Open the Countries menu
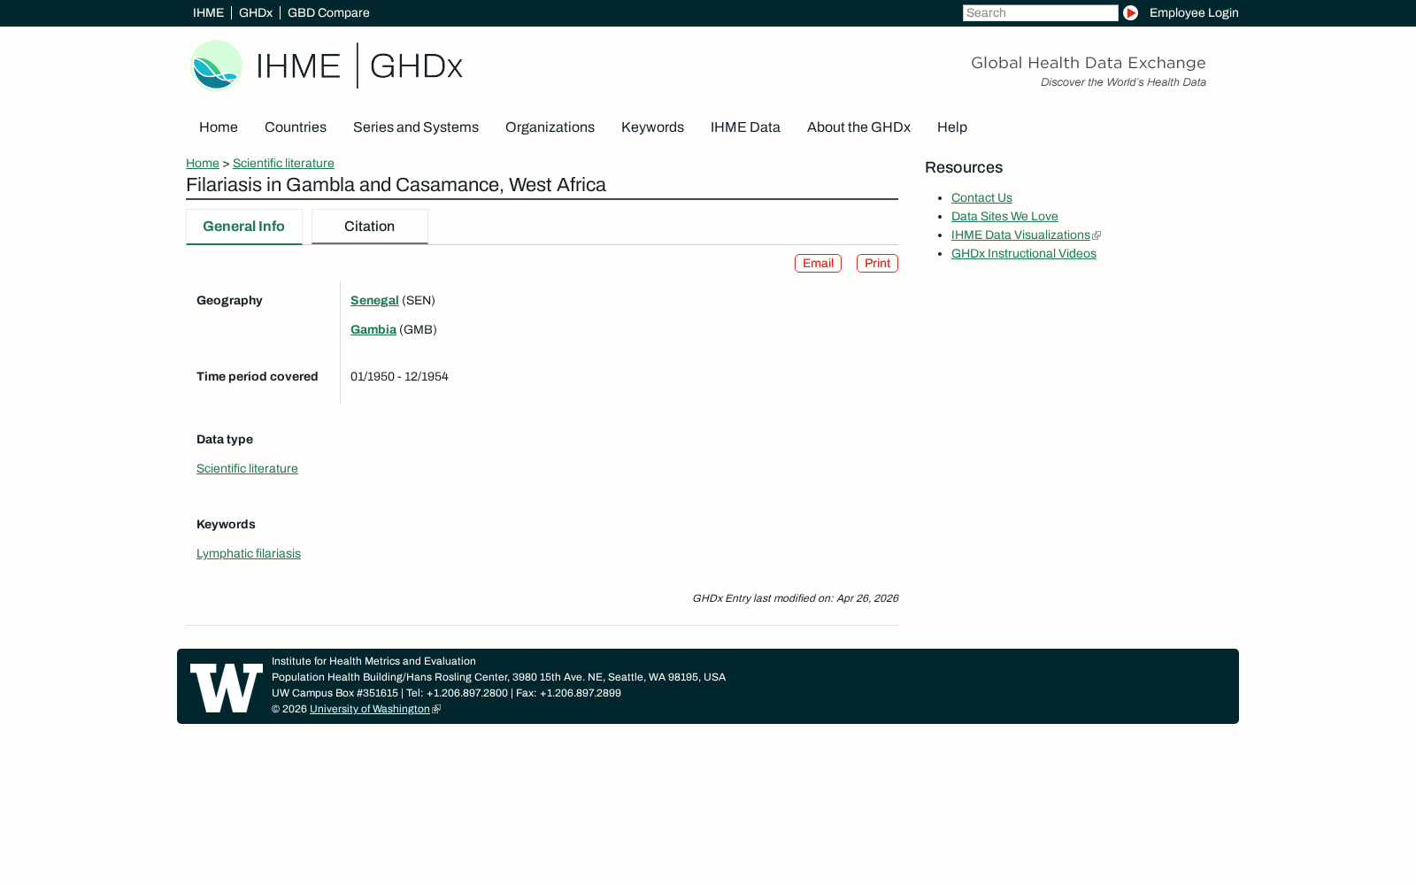 point(296,127)
